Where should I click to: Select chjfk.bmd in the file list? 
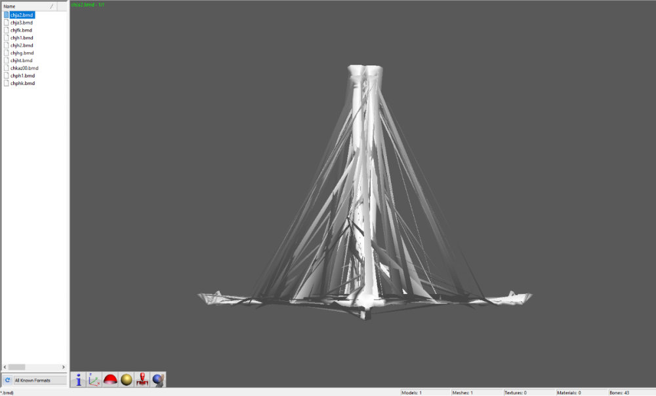tap(21, 30)
